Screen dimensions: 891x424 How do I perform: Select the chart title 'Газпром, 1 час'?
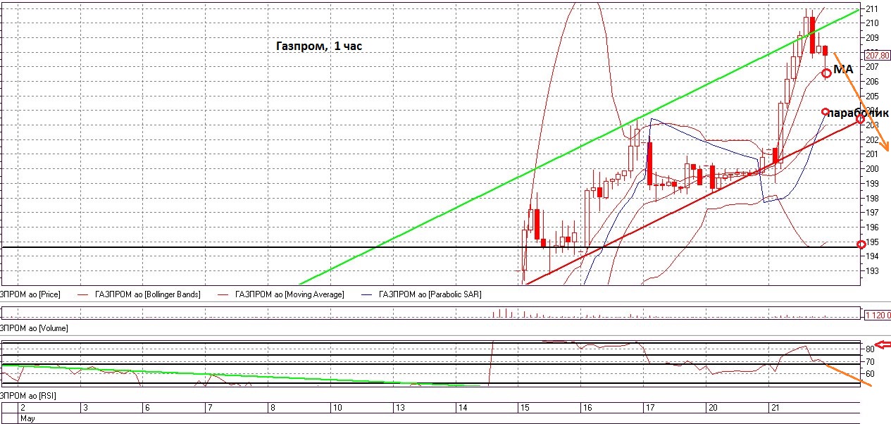click(x=319, y=46)
